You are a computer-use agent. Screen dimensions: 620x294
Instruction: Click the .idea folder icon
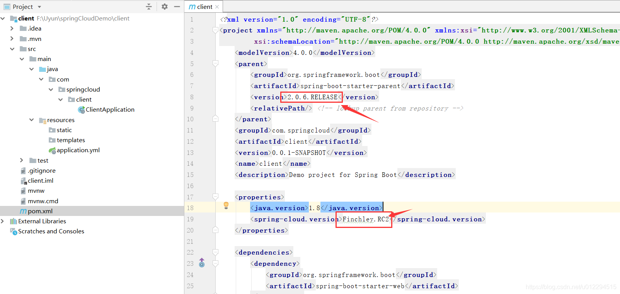(x=23, y=28)
